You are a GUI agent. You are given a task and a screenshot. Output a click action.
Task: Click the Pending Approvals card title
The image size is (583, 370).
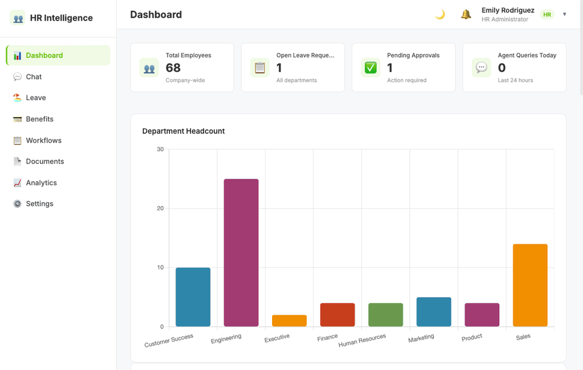[x=413, y=55]
